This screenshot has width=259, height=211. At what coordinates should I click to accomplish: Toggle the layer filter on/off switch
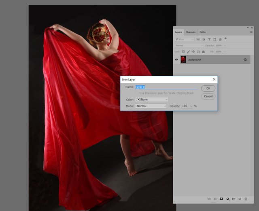[225, 39]
